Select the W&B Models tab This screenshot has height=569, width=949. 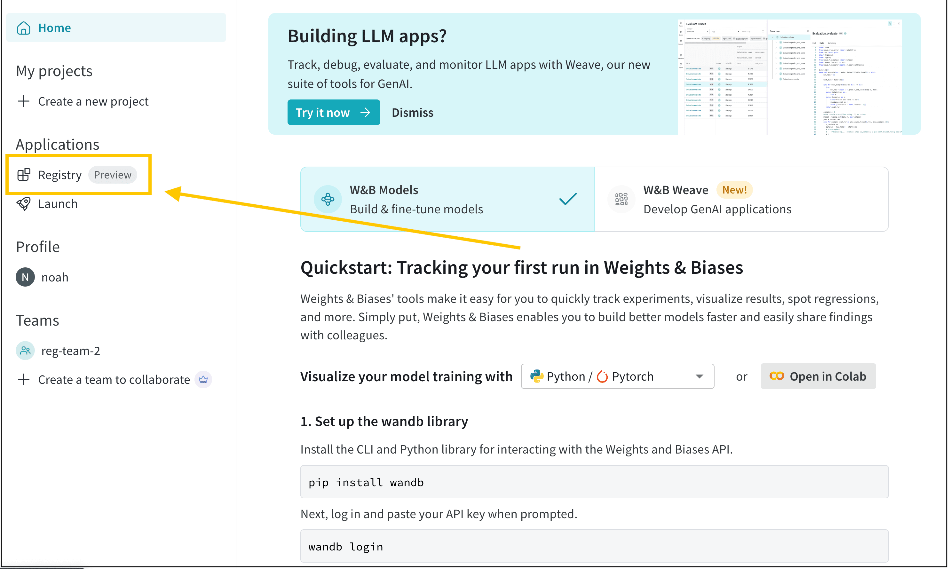pos(447,199)
